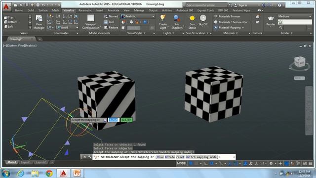This screenshot has width=316, height=178.
Task: Click the Material Mapping icon
Action: (x=216, y=28)
